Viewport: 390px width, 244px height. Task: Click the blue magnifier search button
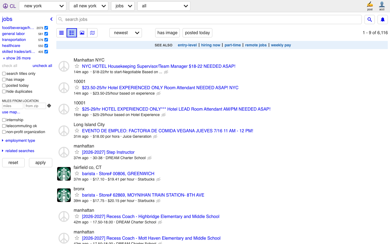click(x=370, y=20)
